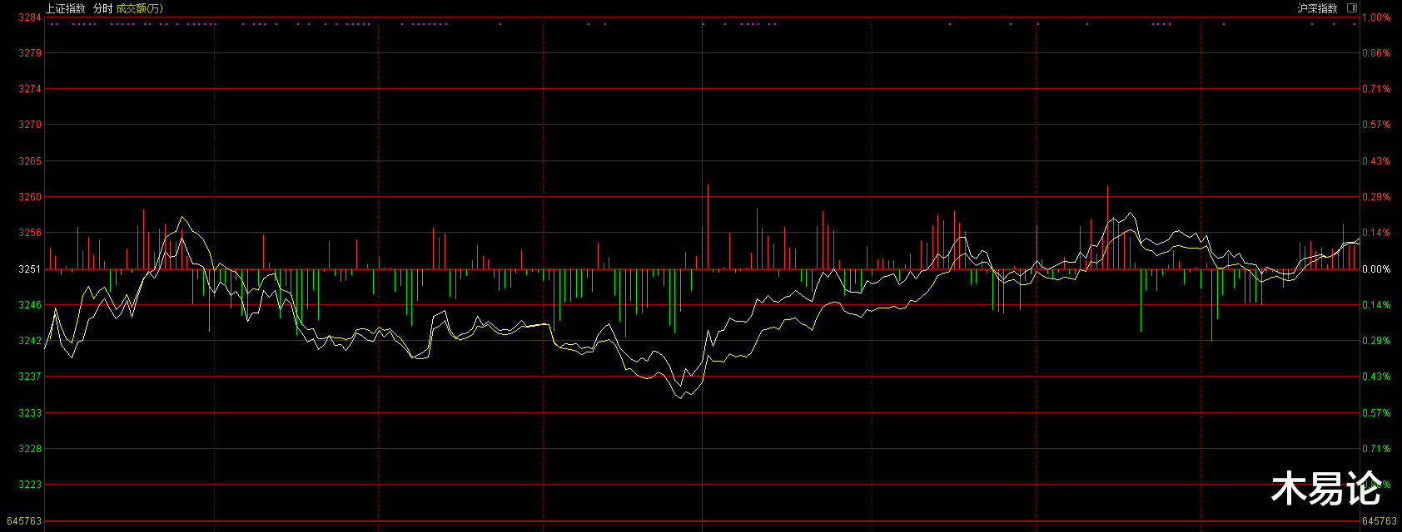Click the 3256 price axis label
The width and height of the screenshot is (1402, 532).
[30, 233]
